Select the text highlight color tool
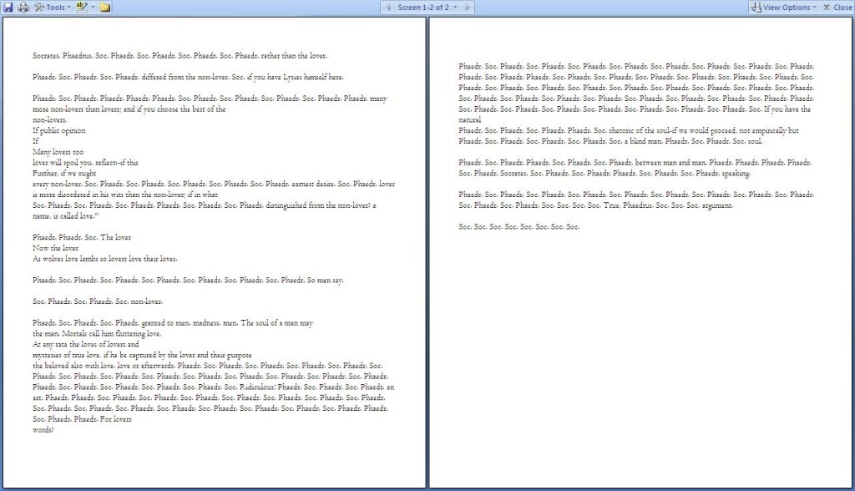 tap(81, 8)
